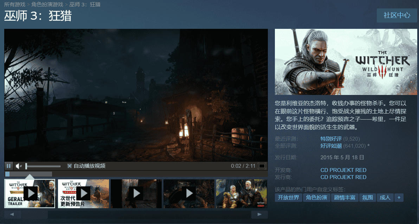Select the 成人 tag
419x224 pixels.
[385, 198]
